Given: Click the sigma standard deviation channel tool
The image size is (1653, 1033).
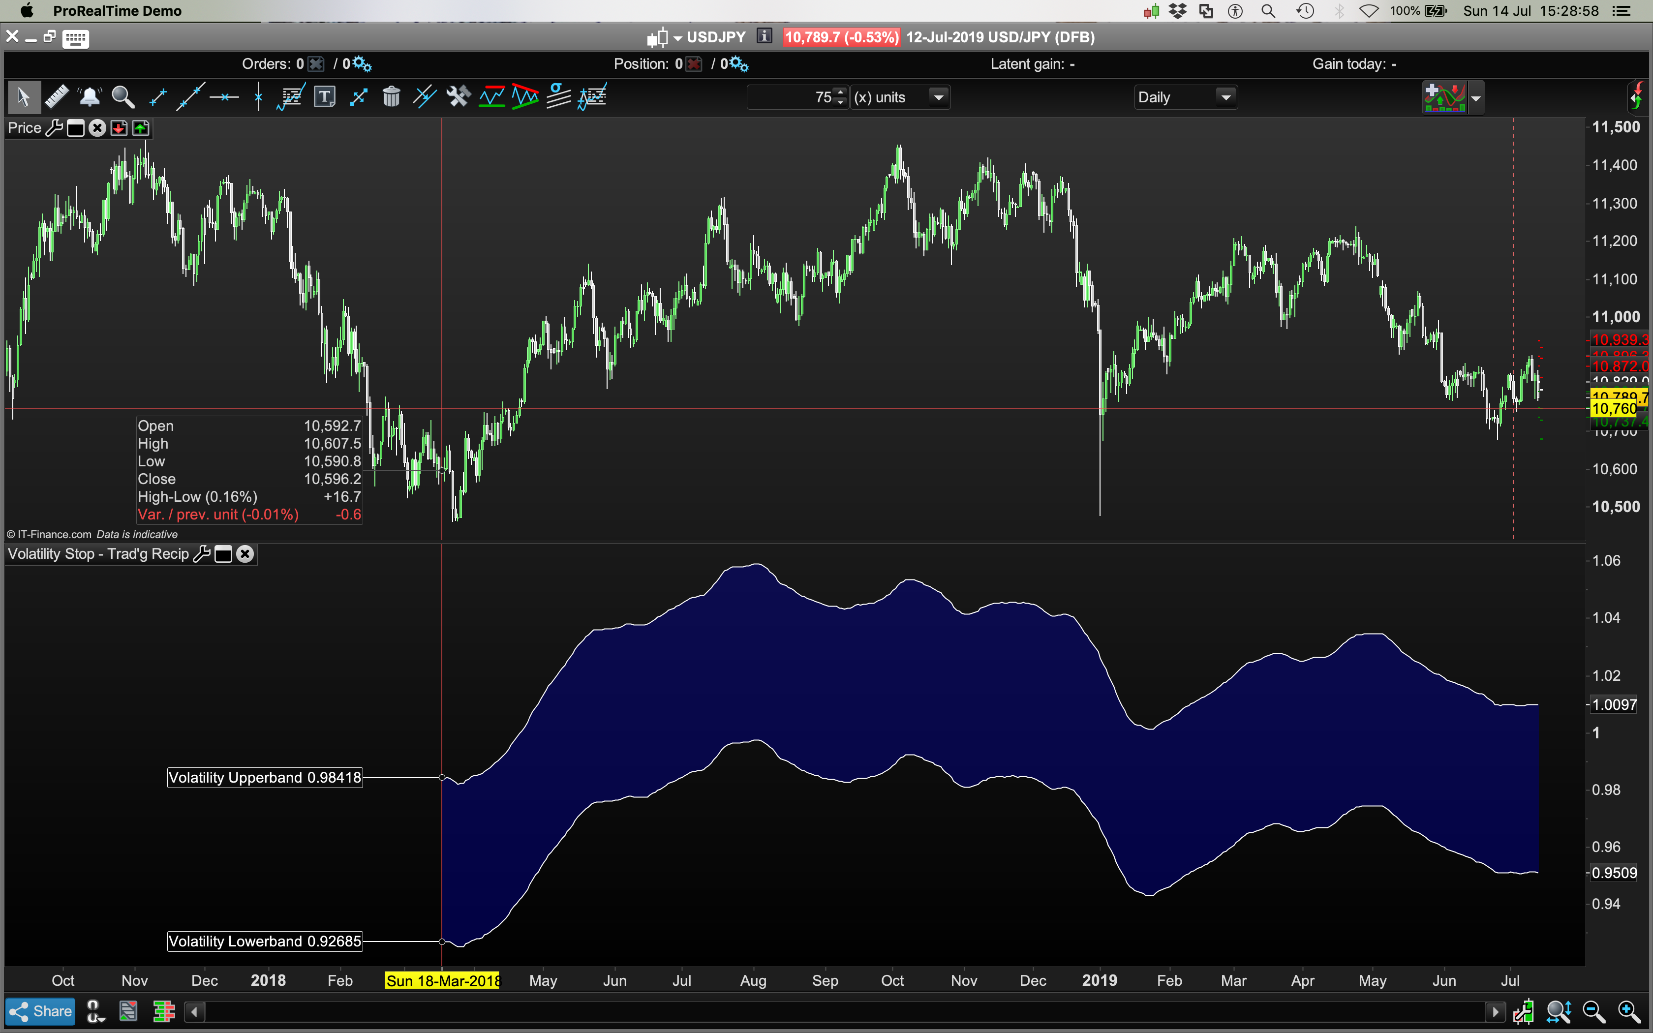Looking at the screenshot, I should coord(559,97).
